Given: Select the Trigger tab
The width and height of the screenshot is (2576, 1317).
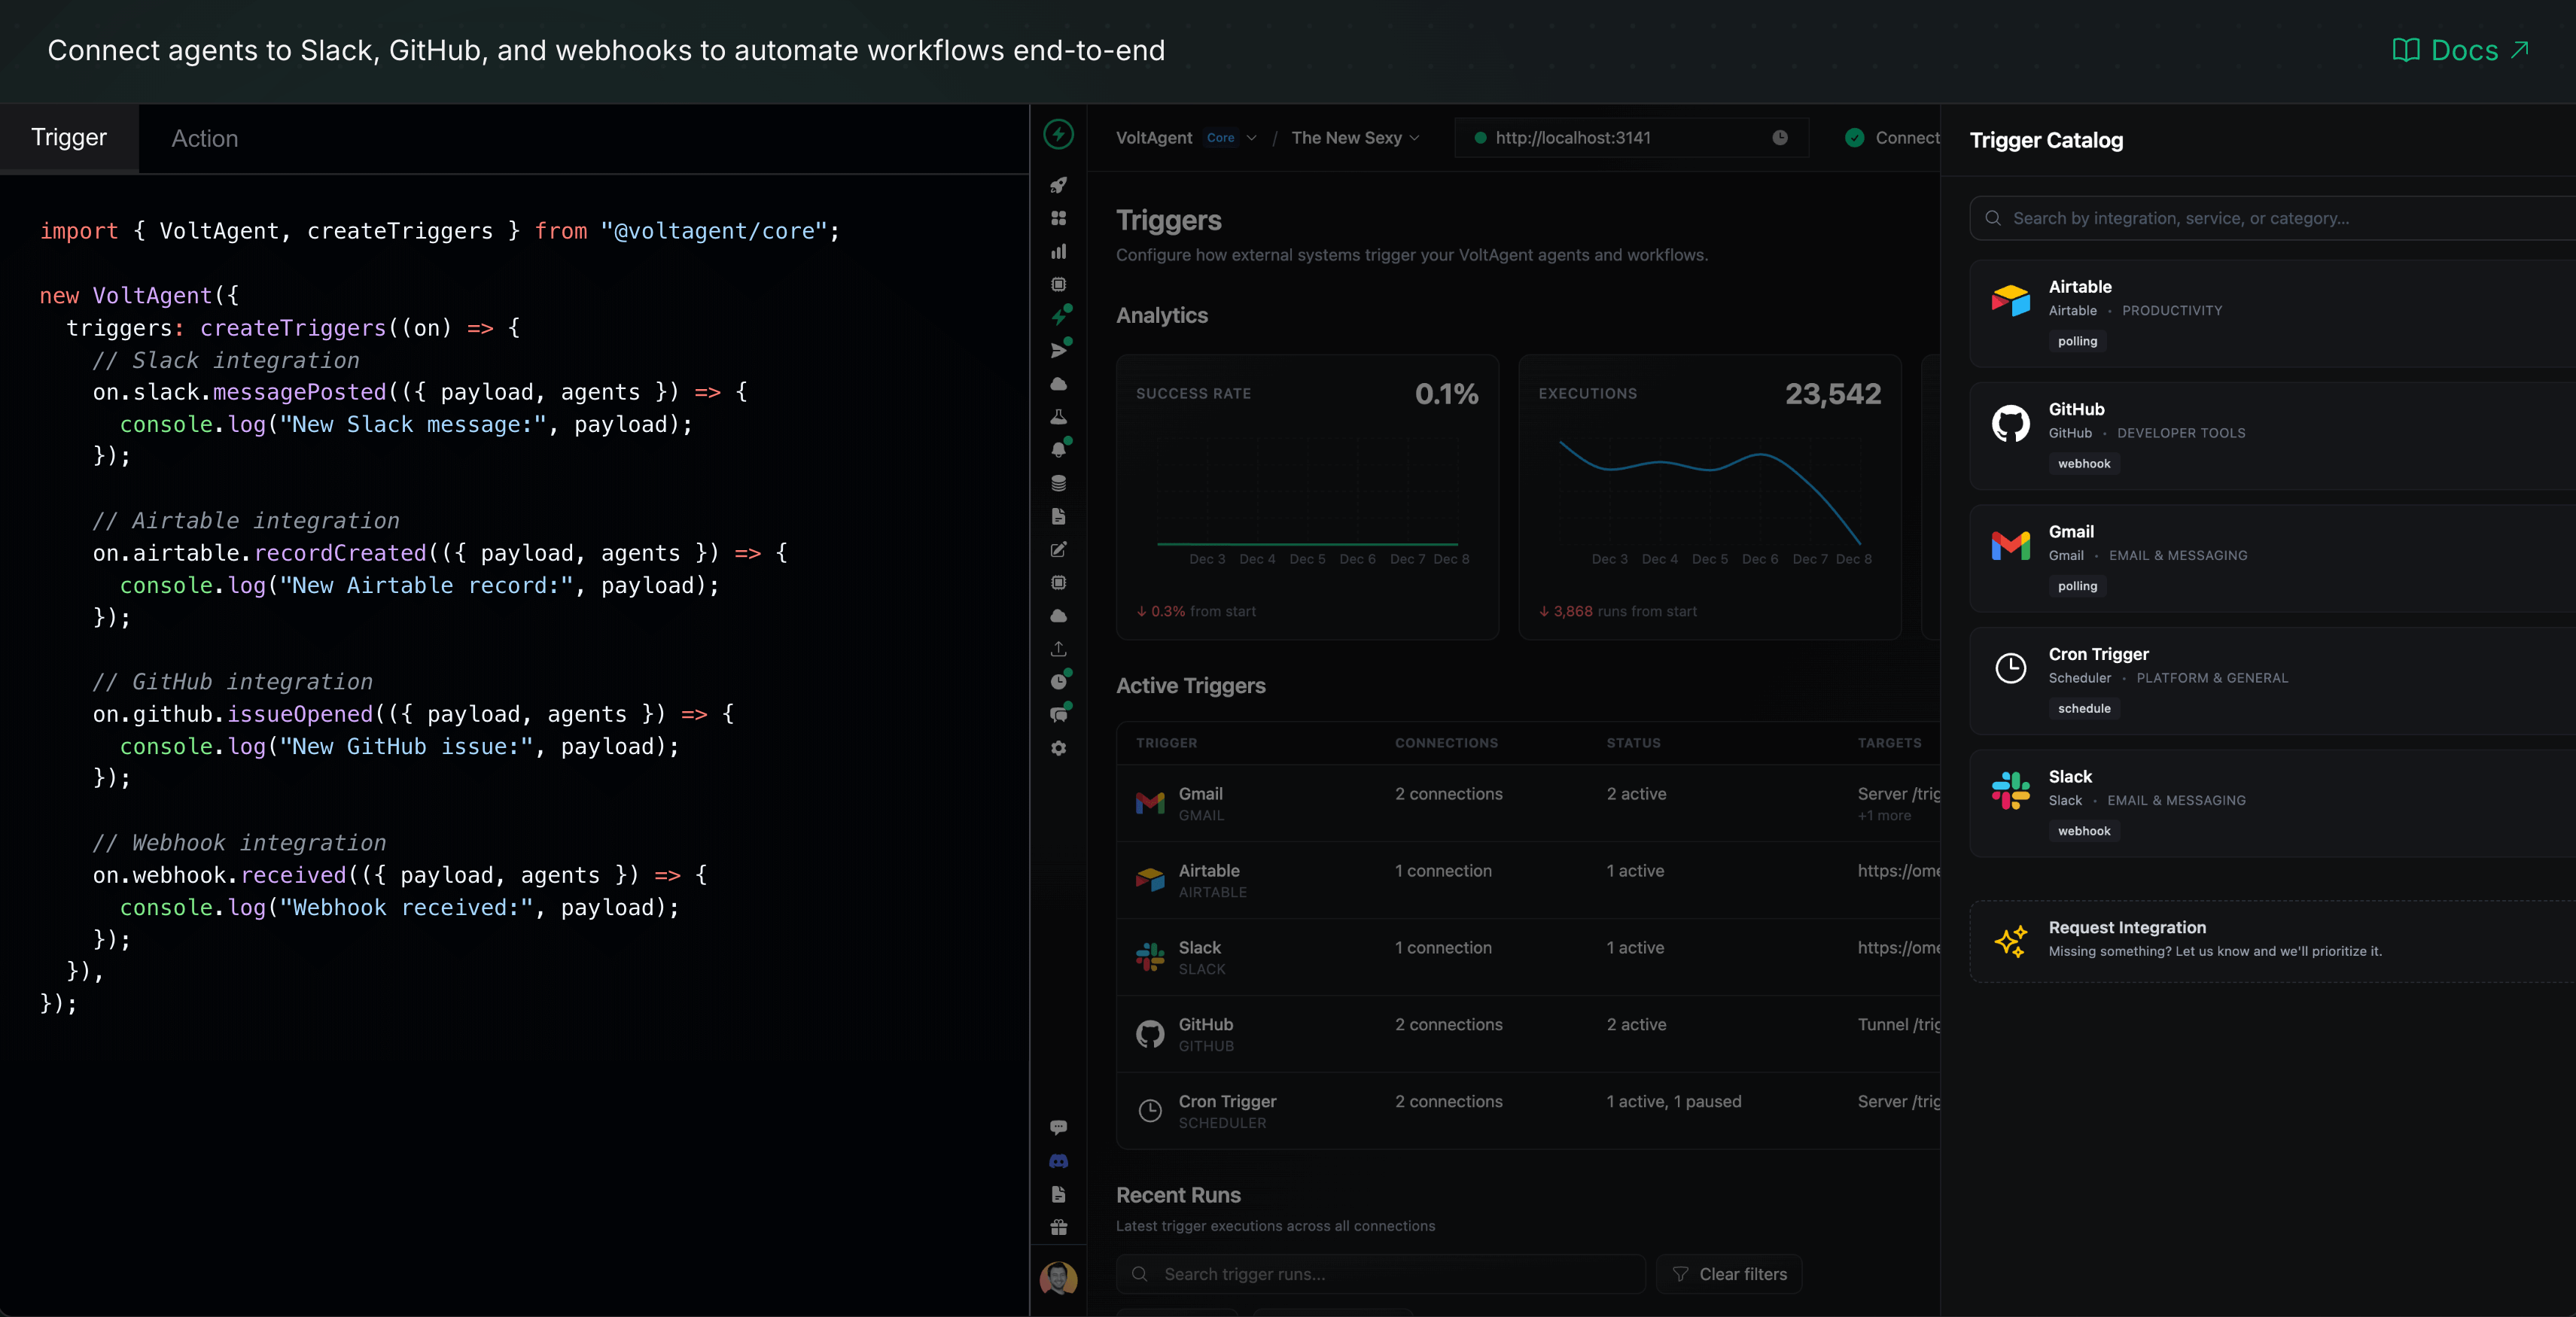Looking at the screenshot, I should tap(68, 138).
